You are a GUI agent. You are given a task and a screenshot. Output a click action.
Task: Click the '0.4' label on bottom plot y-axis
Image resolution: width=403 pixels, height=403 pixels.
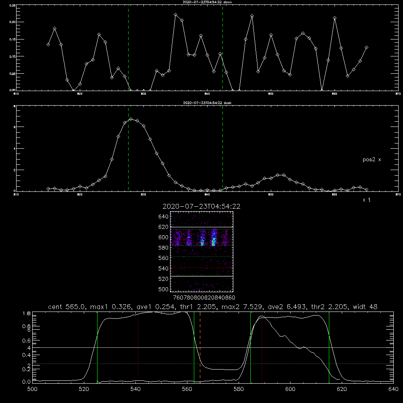[x=26, y=355]
